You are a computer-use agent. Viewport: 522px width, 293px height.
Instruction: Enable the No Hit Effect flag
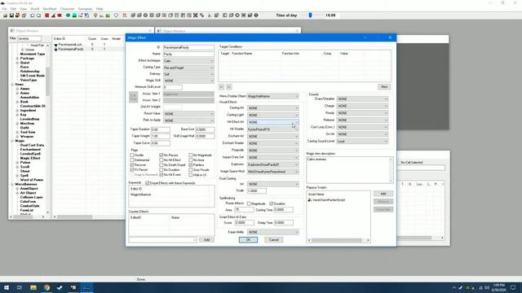pyautogui.click(x=161, y=160)
